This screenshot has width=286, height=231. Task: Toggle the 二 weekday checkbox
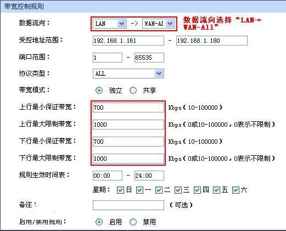point(159,190)
